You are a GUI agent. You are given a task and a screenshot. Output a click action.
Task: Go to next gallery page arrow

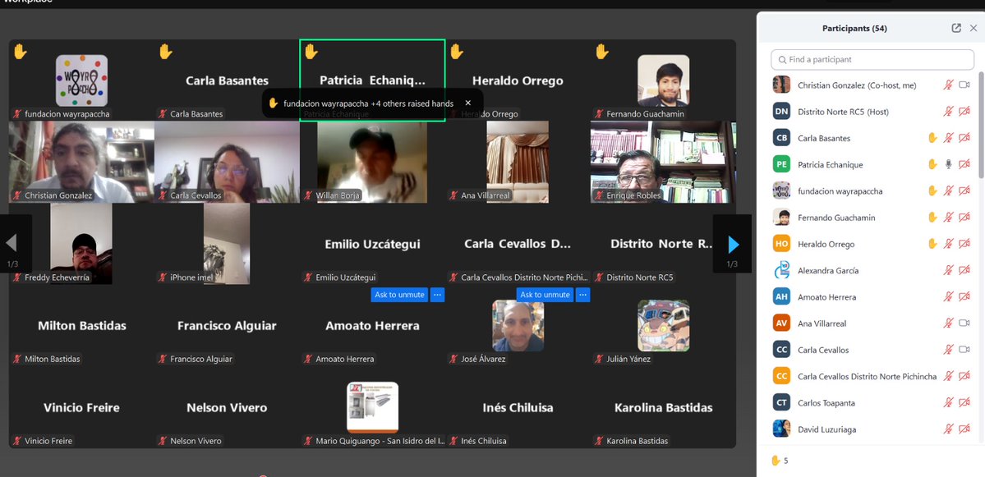(x=733, y=244)
